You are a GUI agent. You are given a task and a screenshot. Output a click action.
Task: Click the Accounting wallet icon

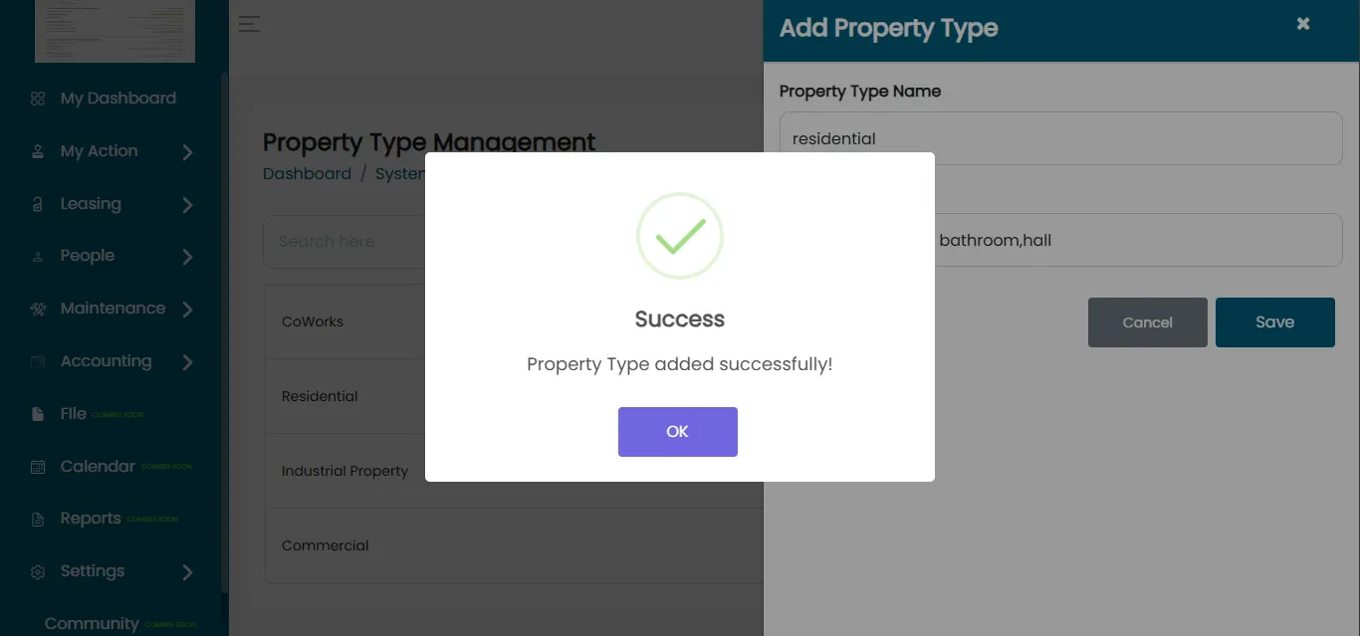tap(38, 361)
